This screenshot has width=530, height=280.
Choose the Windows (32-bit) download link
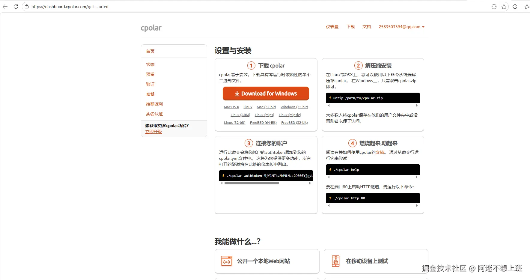click(x=294, y=107)
